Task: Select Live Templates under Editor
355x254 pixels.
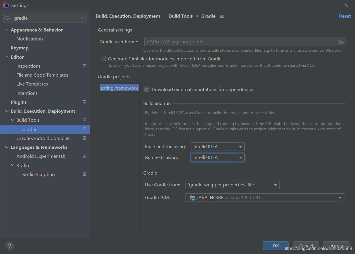Action: (32, 84)
